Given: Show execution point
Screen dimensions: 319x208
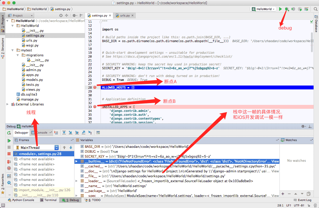Looking at the screenshot, I should tap(56, 133).
